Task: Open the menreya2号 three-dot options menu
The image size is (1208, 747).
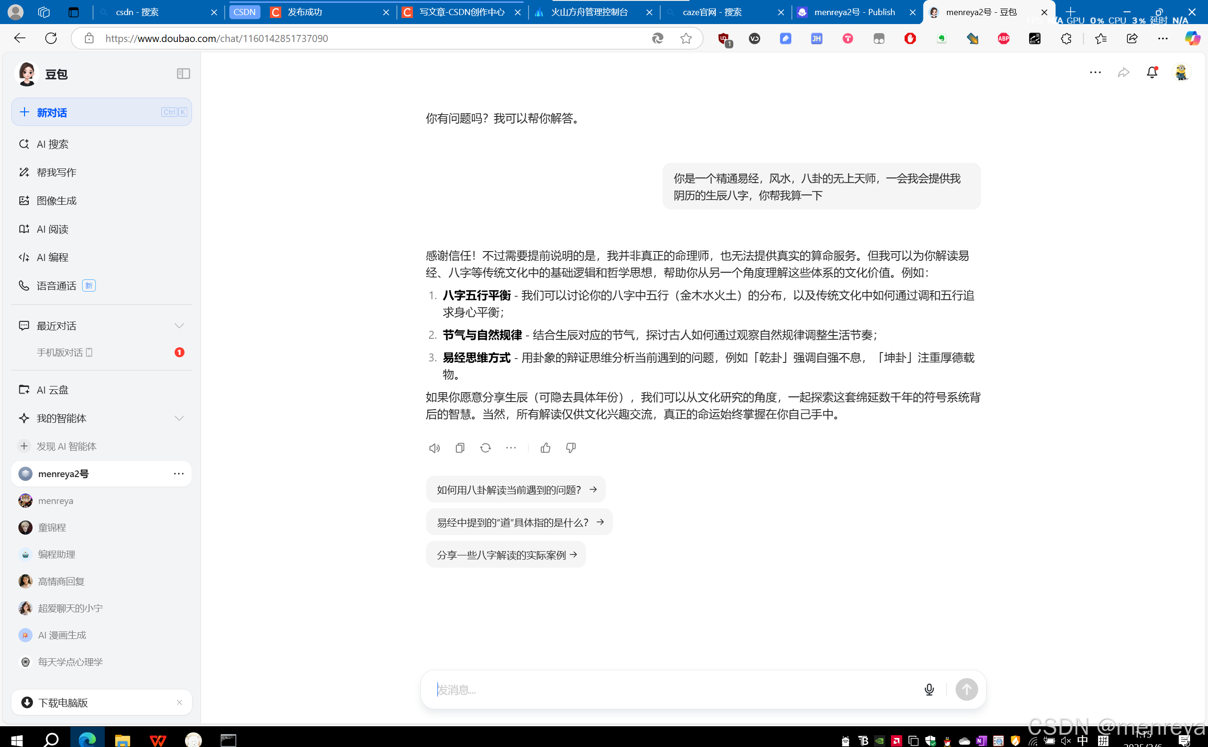Action: pyautogui.click(x=178, y=474)
